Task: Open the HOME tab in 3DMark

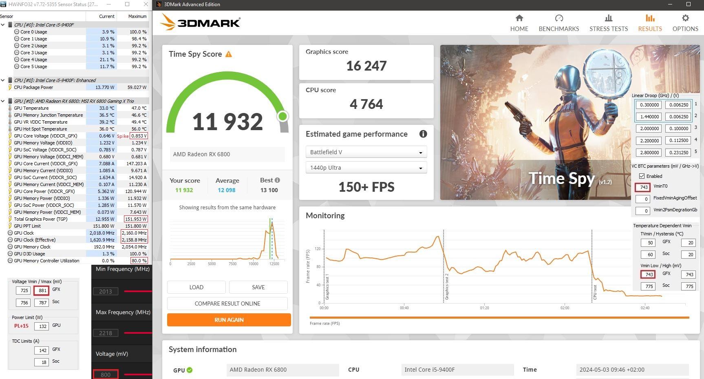Action: (x=519, y=23)
